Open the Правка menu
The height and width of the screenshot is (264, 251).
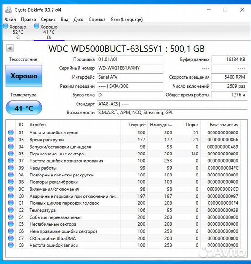tap(28, 19)
